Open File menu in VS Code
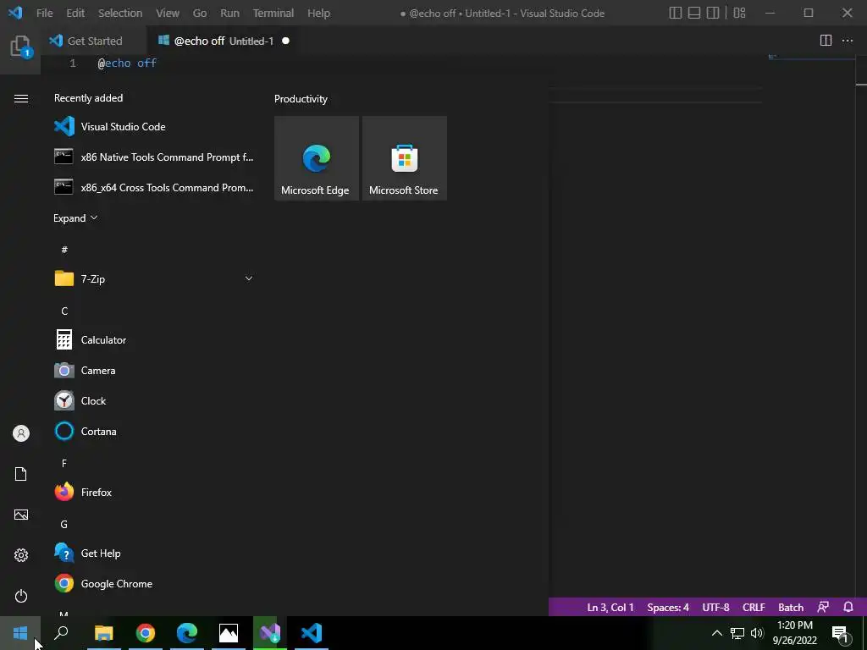Viewport: 867px width, 650px height. [44, 13]
